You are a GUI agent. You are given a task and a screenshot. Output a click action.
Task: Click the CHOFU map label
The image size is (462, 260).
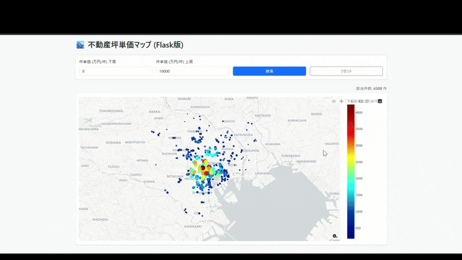(136, 175)
